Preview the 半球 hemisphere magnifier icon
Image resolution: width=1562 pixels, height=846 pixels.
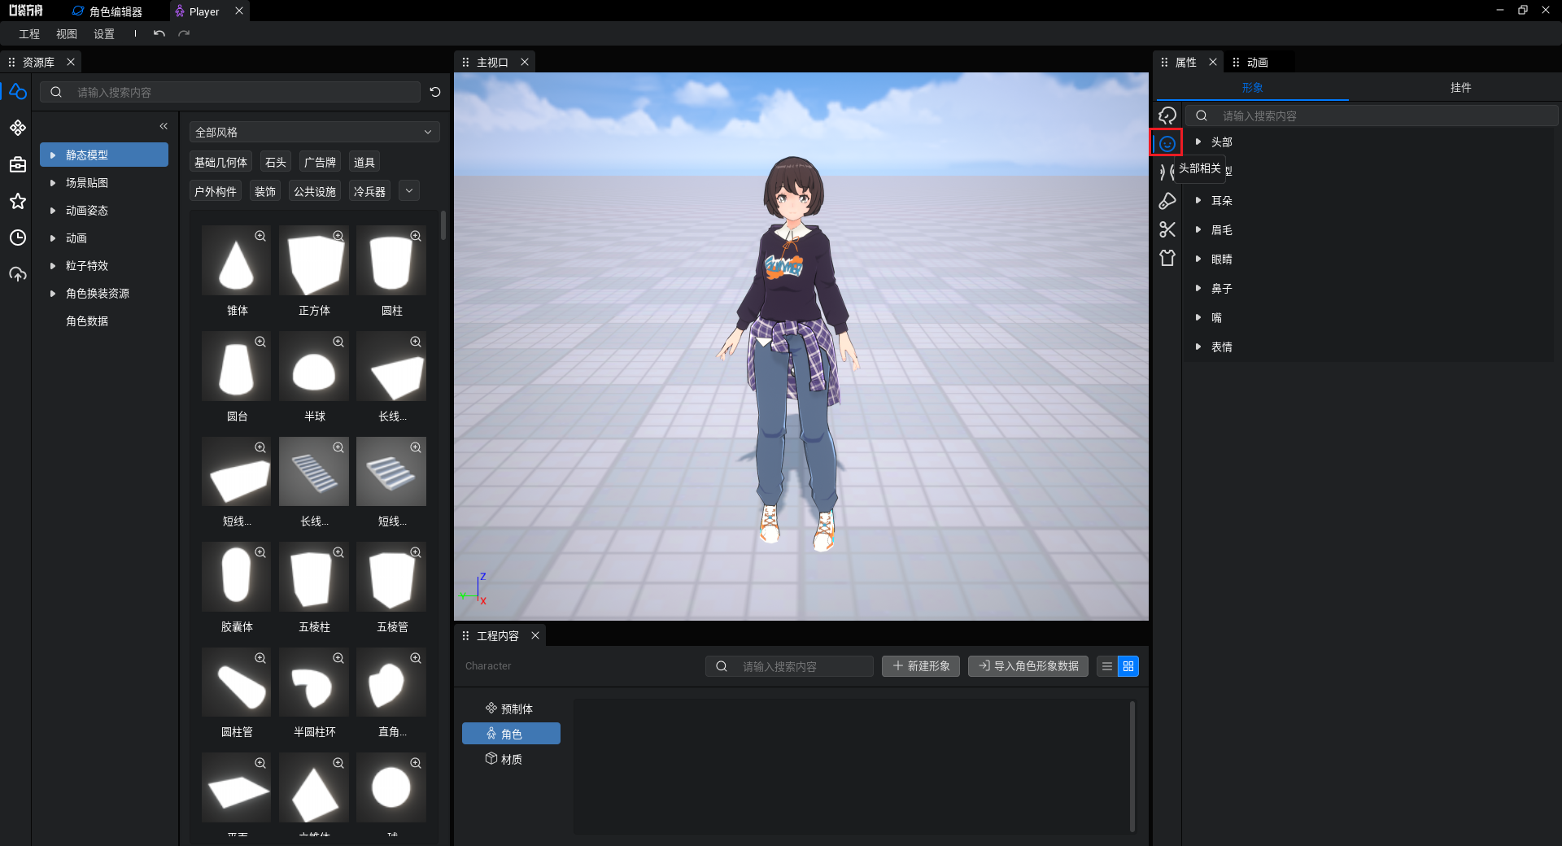point(338,342)
